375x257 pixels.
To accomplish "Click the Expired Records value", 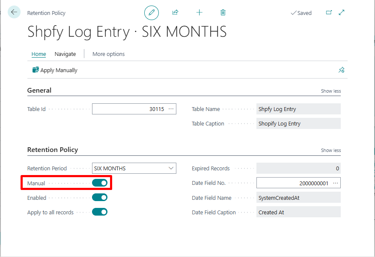I will (x=298, y=168).
